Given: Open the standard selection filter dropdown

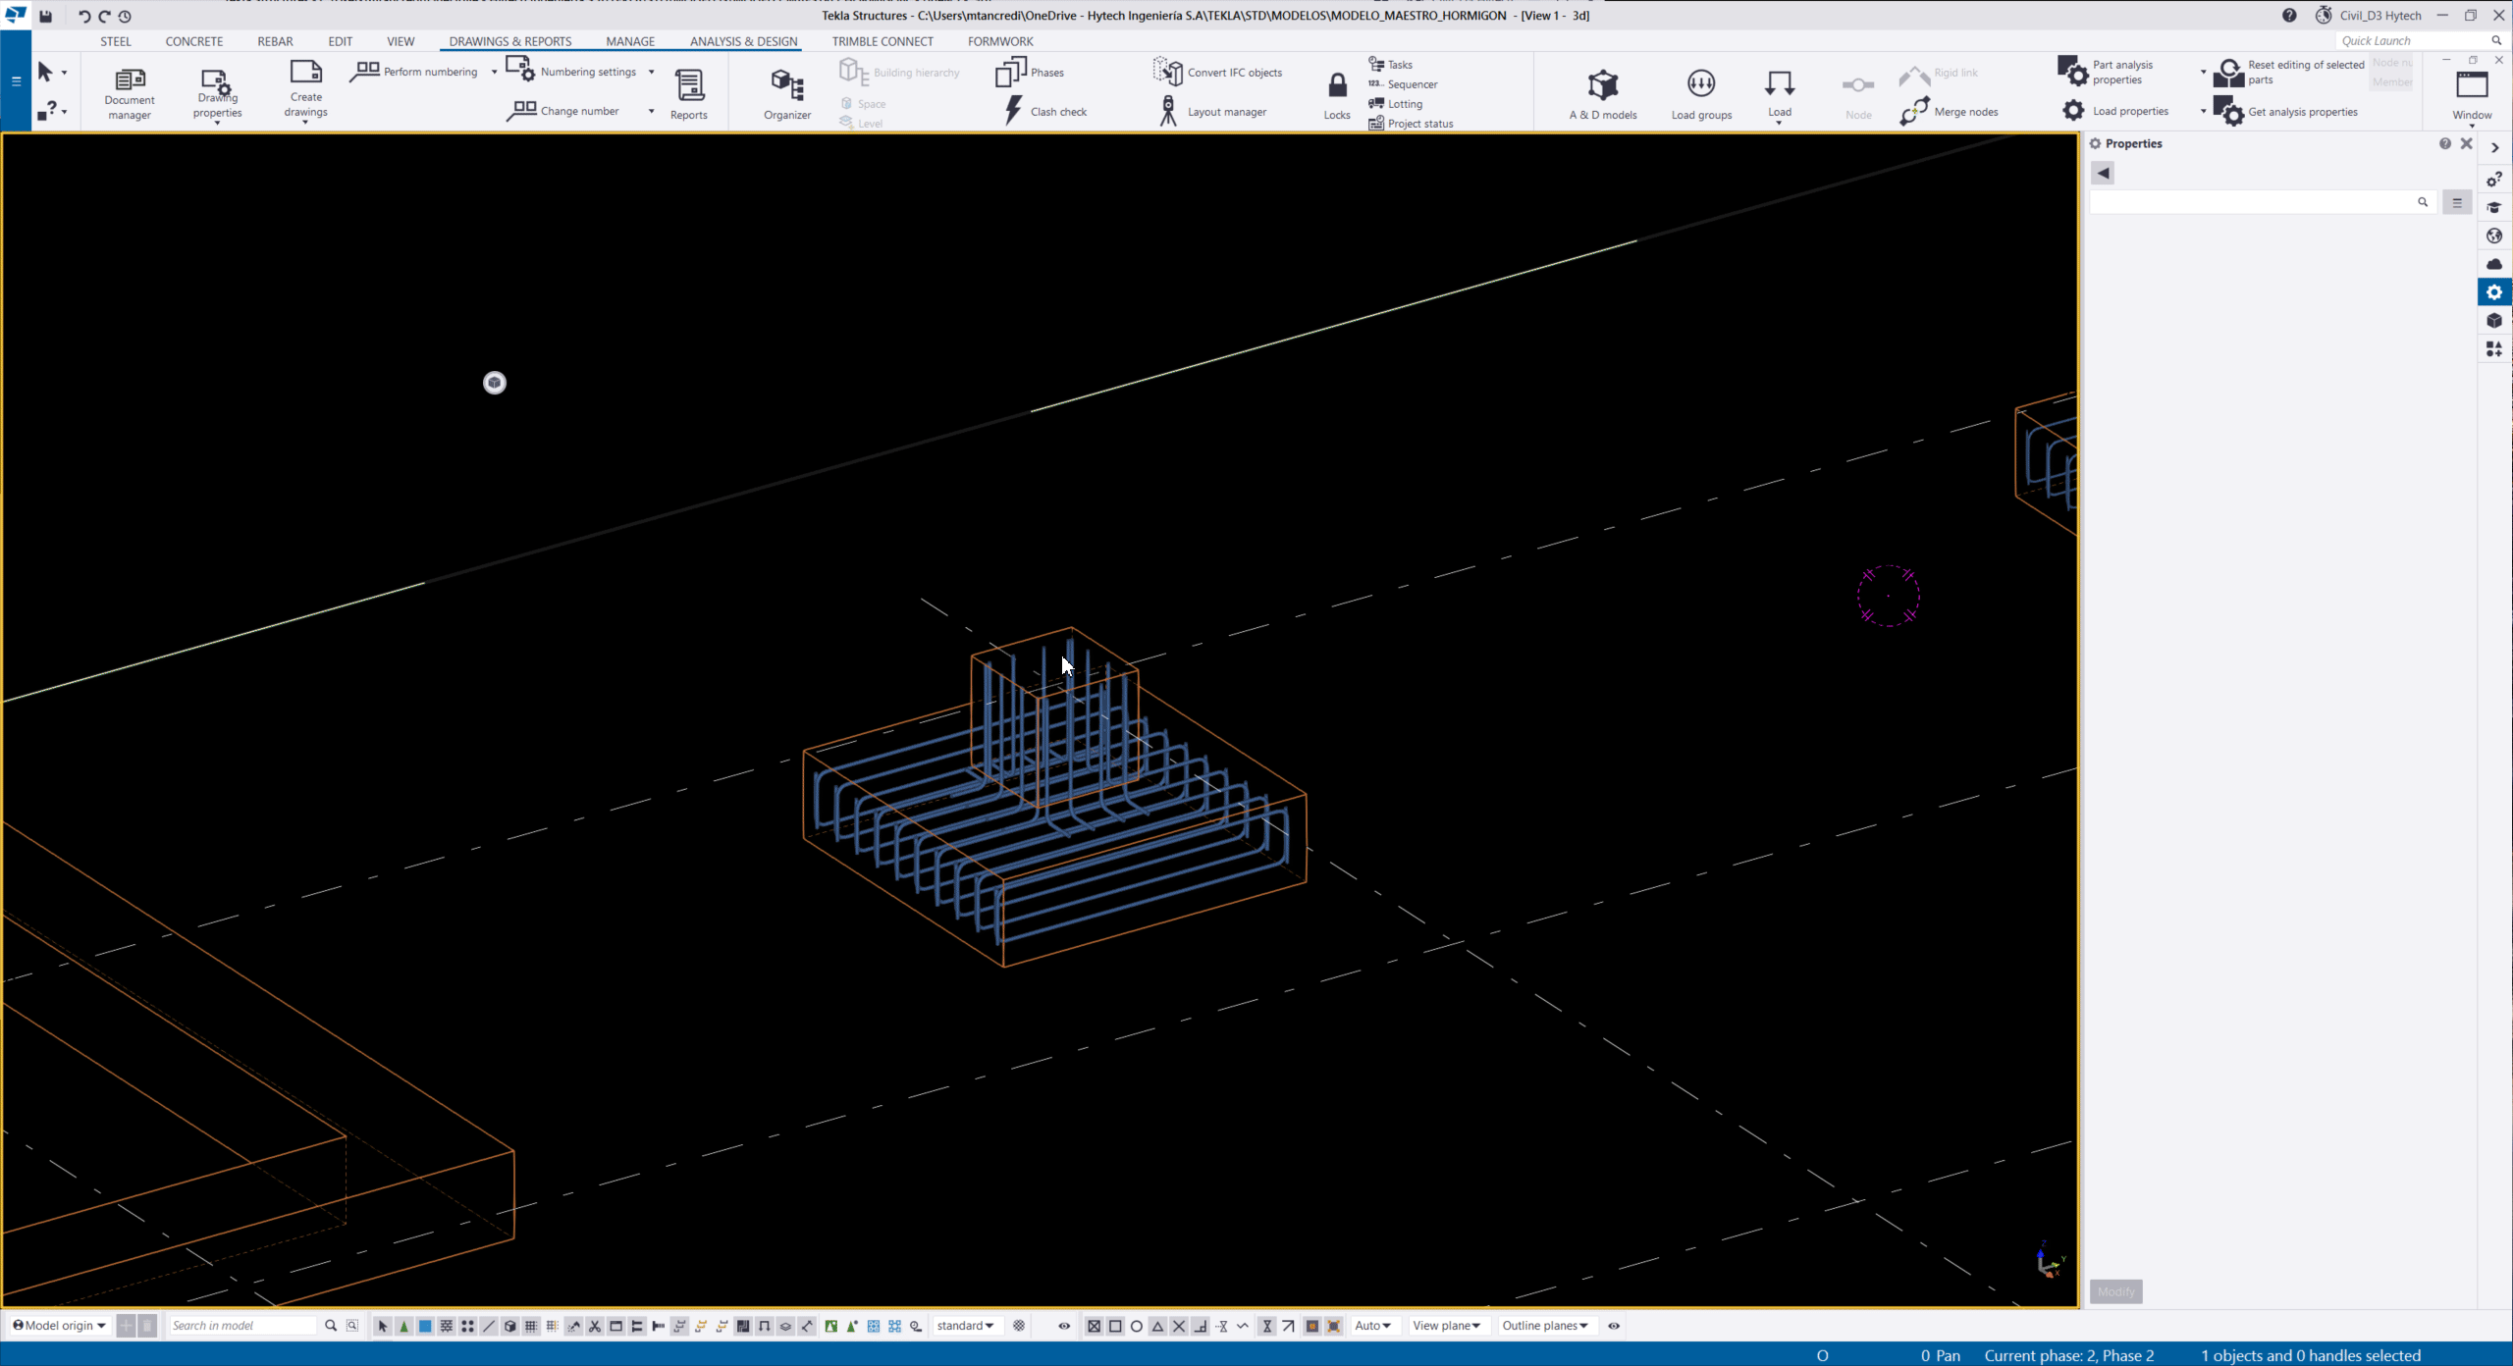Looking at the screenshot, I should tap(965, 1326).
